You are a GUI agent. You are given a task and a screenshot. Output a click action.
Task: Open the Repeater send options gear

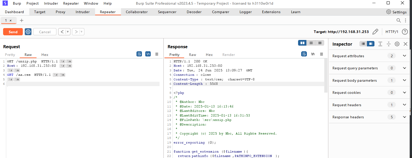pyautogui.click(x=28, y=32)
